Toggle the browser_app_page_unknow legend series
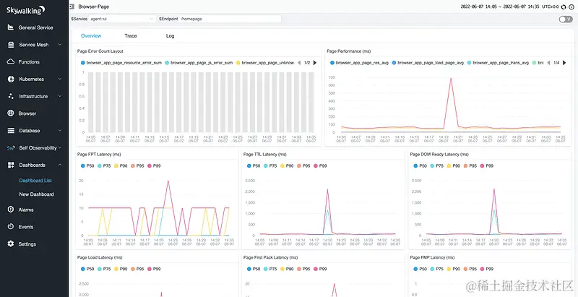Image resolution: width=578 pixels, height=297 pixels. coord(265,63)
